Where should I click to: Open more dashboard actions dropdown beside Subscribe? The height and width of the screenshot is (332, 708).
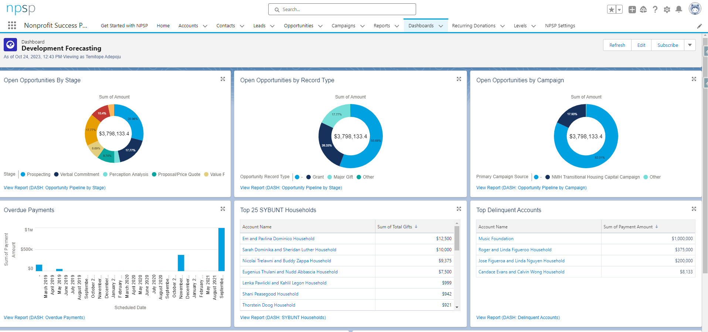(690, 45)
